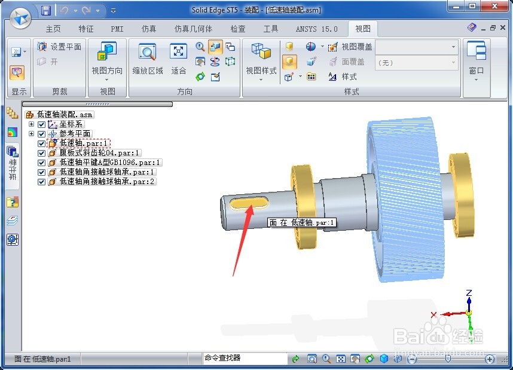The image size is (513, 370).
Task: Uncheck the 低速轴角接触球轴承.par:2 checkbox
Action: (41, 182)
